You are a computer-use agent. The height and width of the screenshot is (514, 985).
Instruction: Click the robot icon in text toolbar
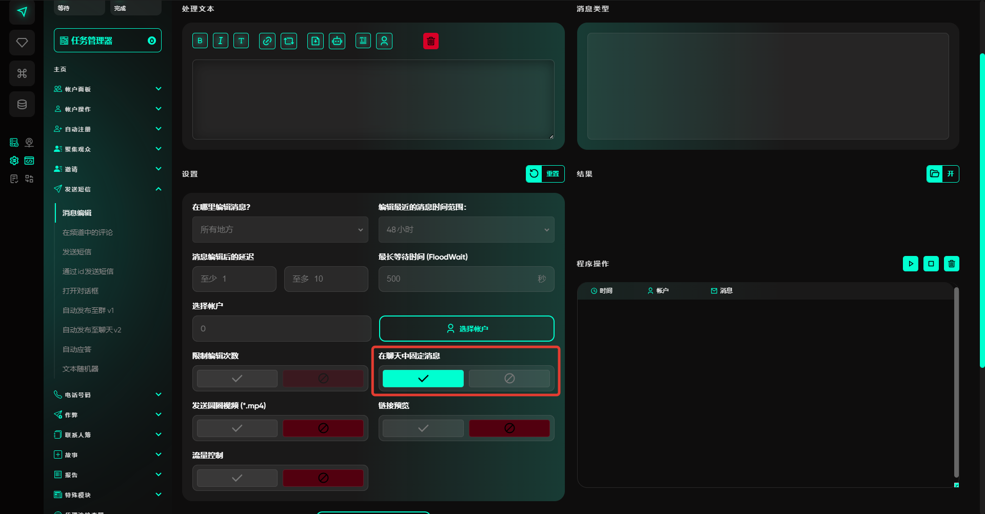tap(337, 41)
